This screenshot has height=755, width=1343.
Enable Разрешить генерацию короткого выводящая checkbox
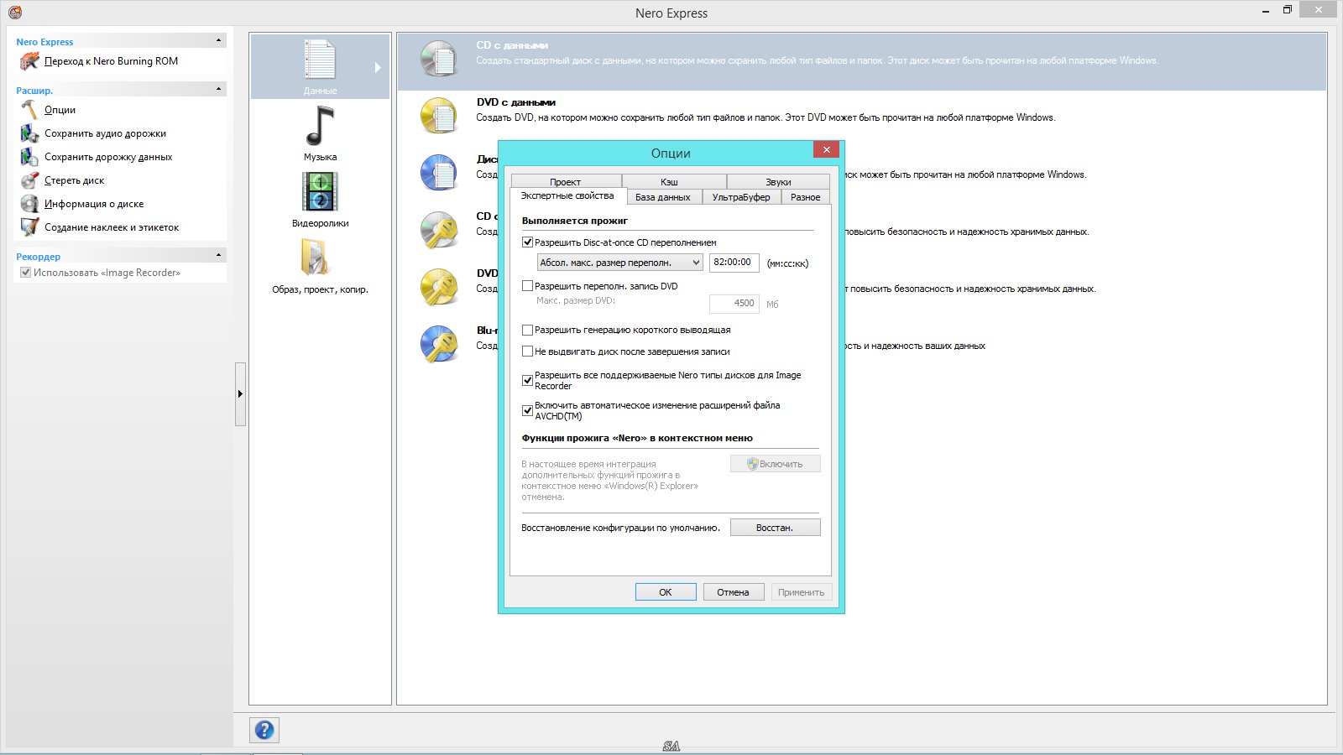point(528,330)
